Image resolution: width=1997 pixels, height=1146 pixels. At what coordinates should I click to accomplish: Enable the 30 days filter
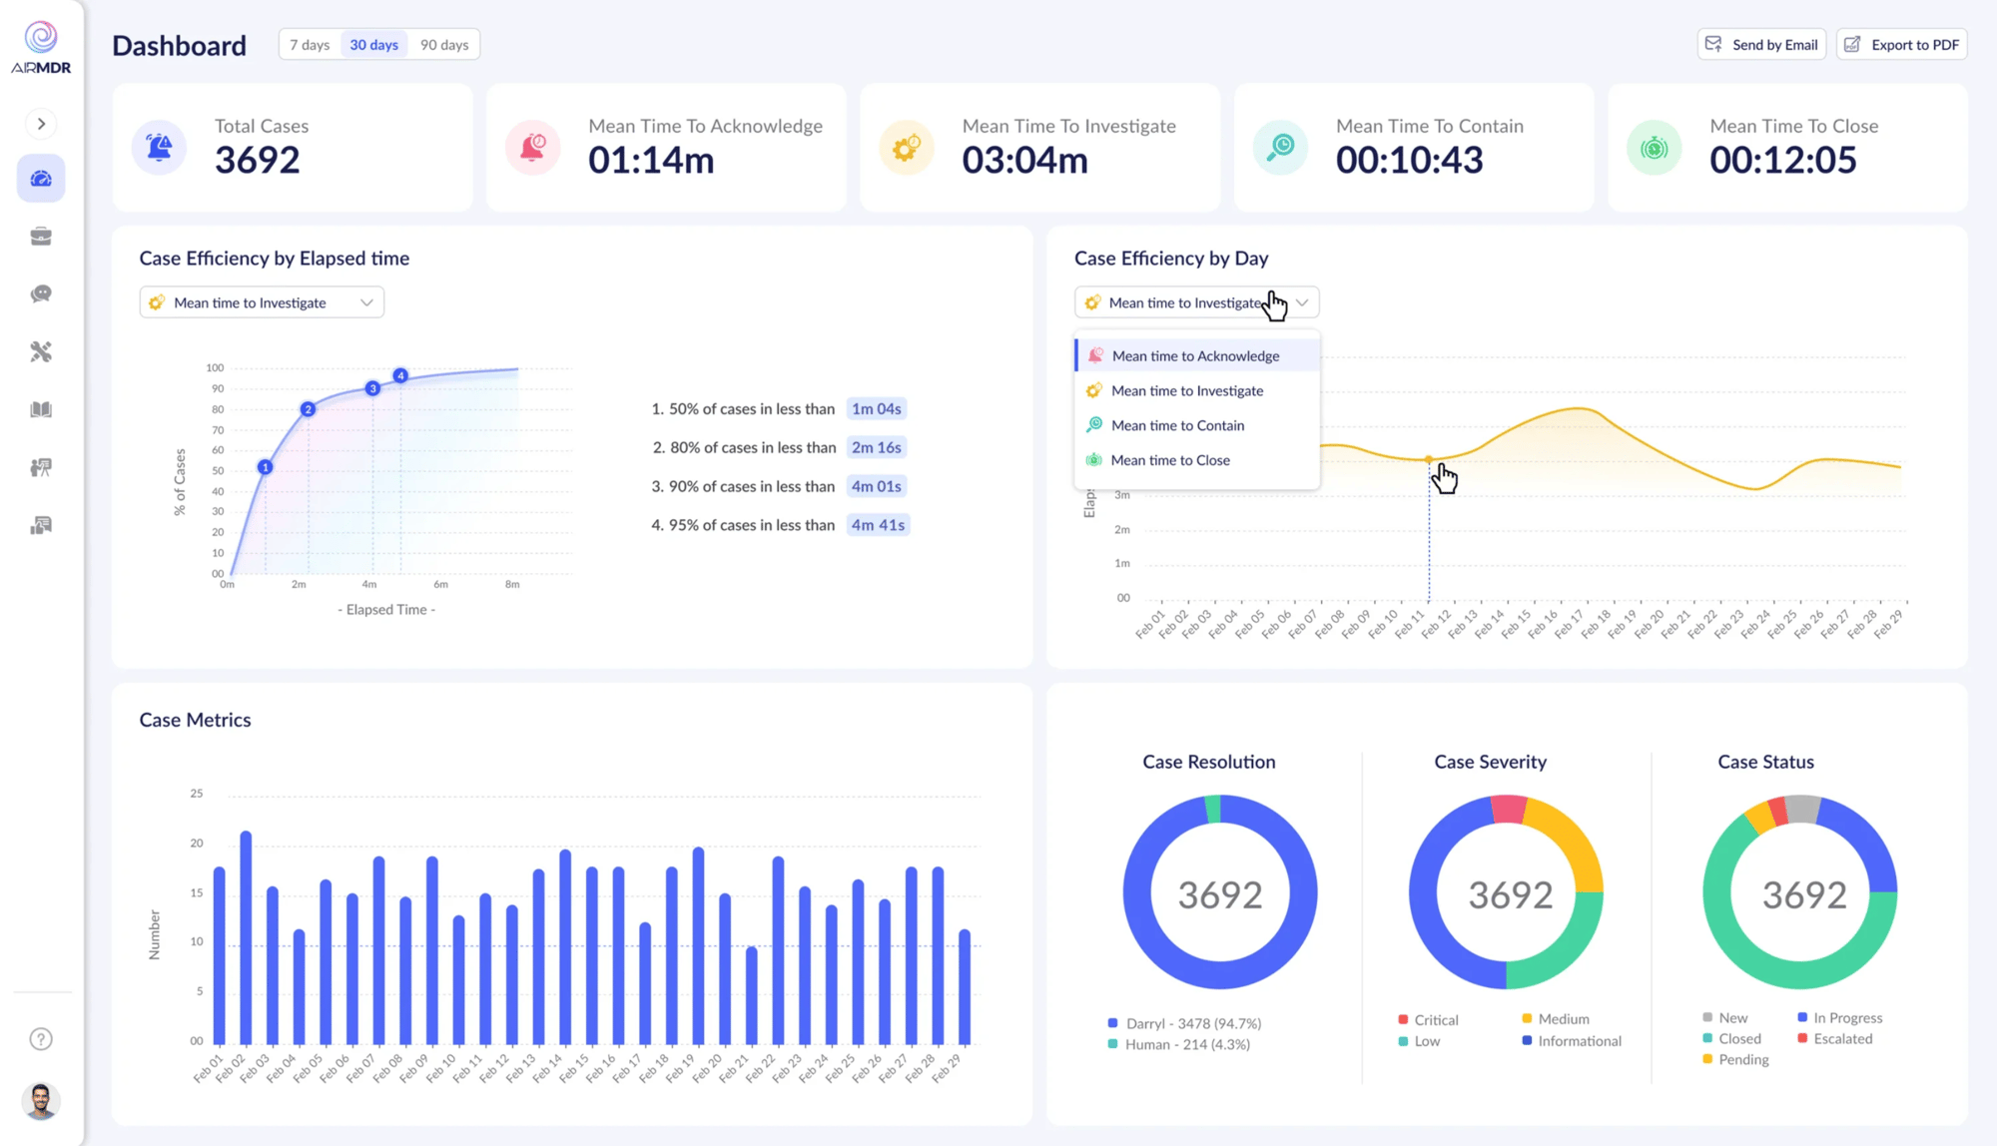[373, 44]
